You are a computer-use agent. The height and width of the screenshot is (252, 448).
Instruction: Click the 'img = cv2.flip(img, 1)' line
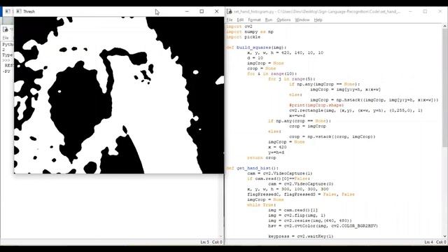tap(297, 216)
